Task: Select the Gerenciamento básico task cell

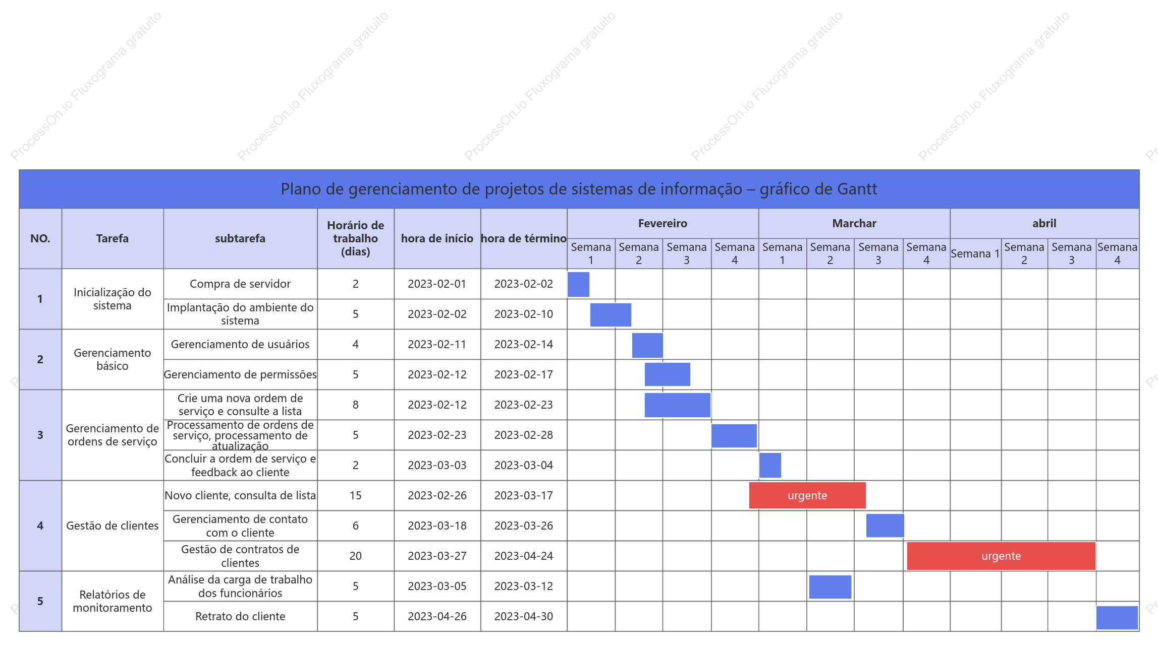Action: tap(113, 359)
